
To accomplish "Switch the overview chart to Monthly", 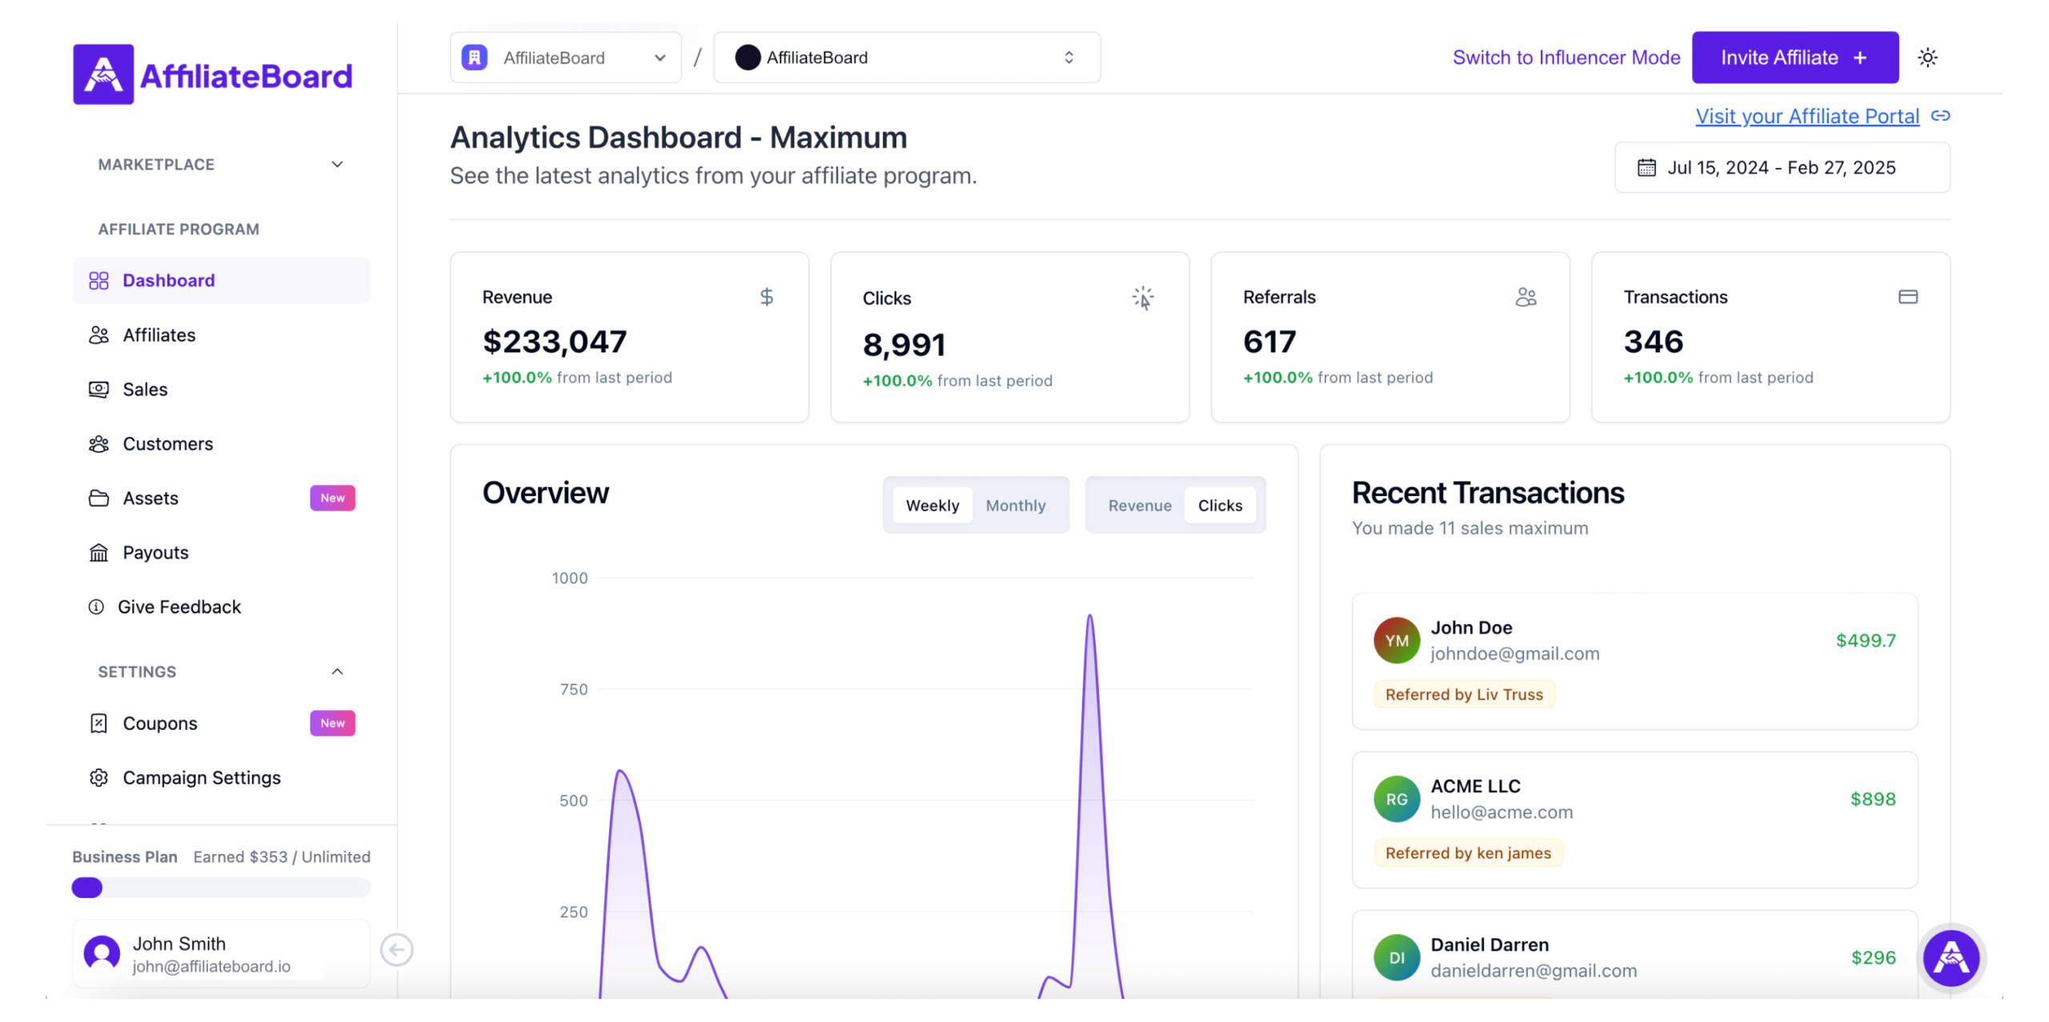I will (1016, 505).
